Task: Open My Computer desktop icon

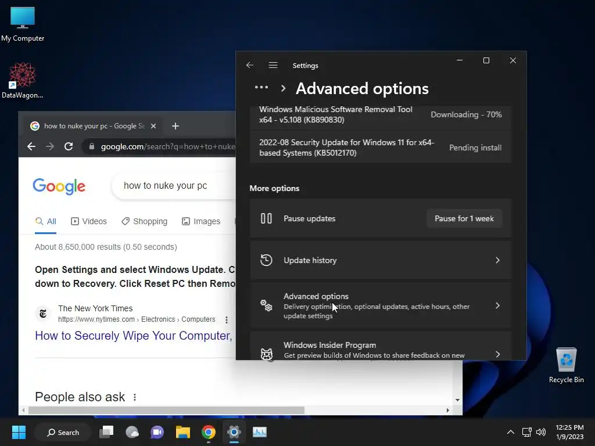Action: pos(23,24)
